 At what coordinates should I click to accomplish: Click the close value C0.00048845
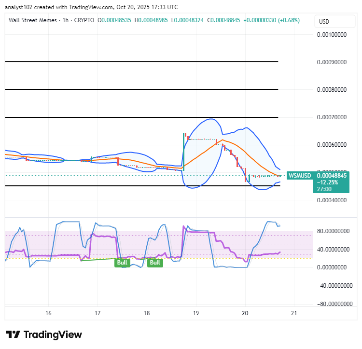click(223, 20)
